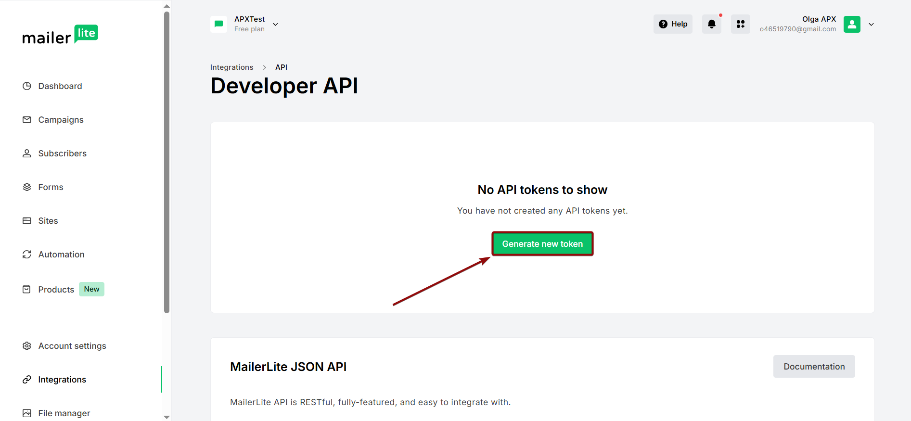Open the apps grid icon

(741, 24)
